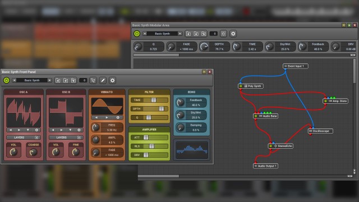Open the modular view icon in Front Panel toolbar

coord(93,80)
